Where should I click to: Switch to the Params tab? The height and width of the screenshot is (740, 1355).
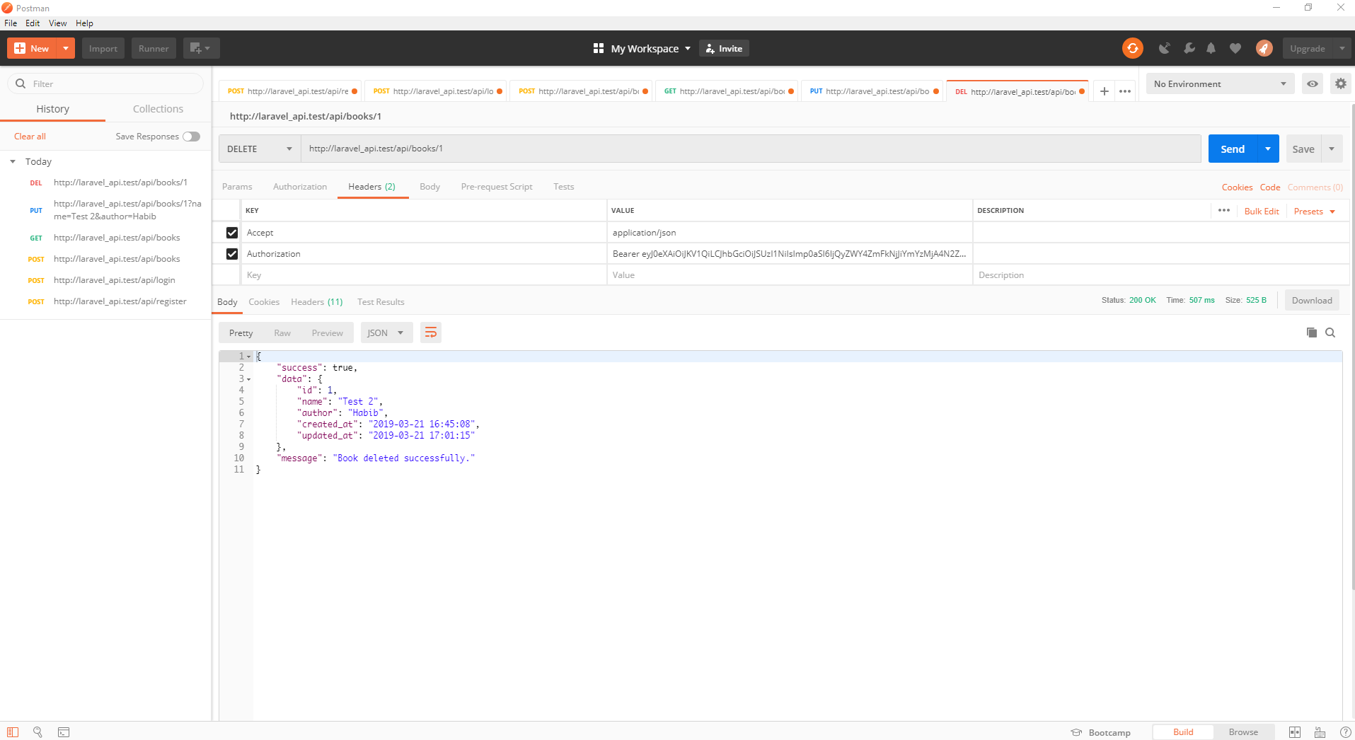point(237,186)
